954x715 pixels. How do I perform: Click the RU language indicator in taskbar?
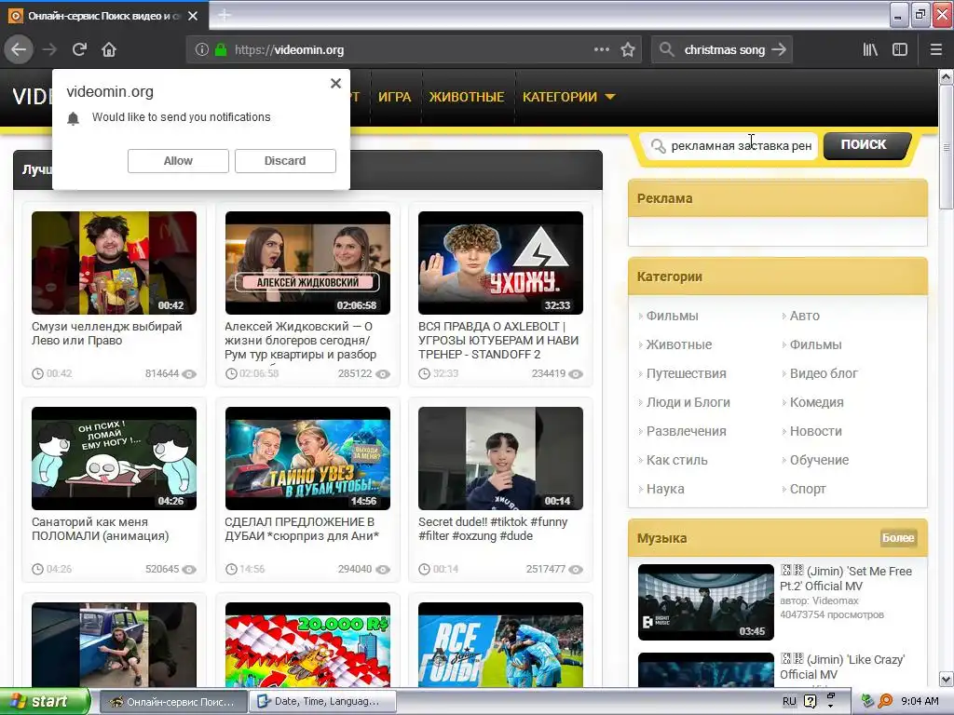click(x=789, y=702)
